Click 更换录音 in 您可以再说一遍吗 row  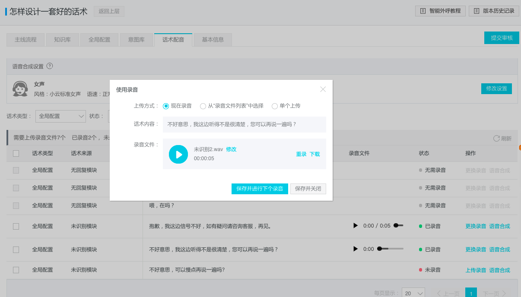476,250
